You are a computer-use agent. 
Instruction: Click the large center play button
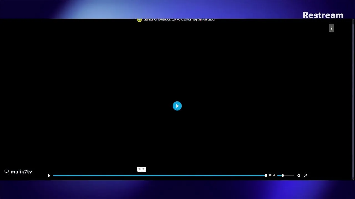point(177,106)
